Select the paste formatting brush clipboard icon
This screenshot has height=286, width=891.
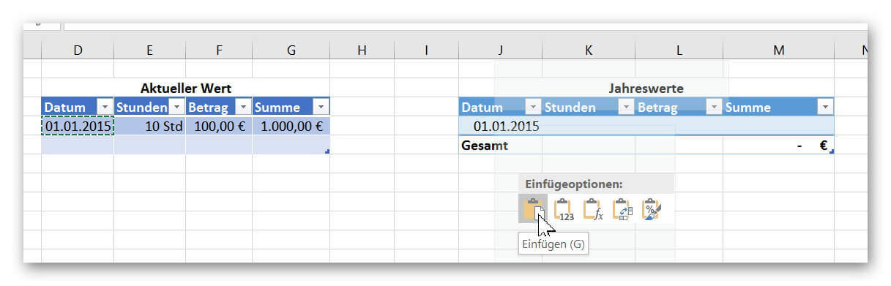[x=651, y=209]
